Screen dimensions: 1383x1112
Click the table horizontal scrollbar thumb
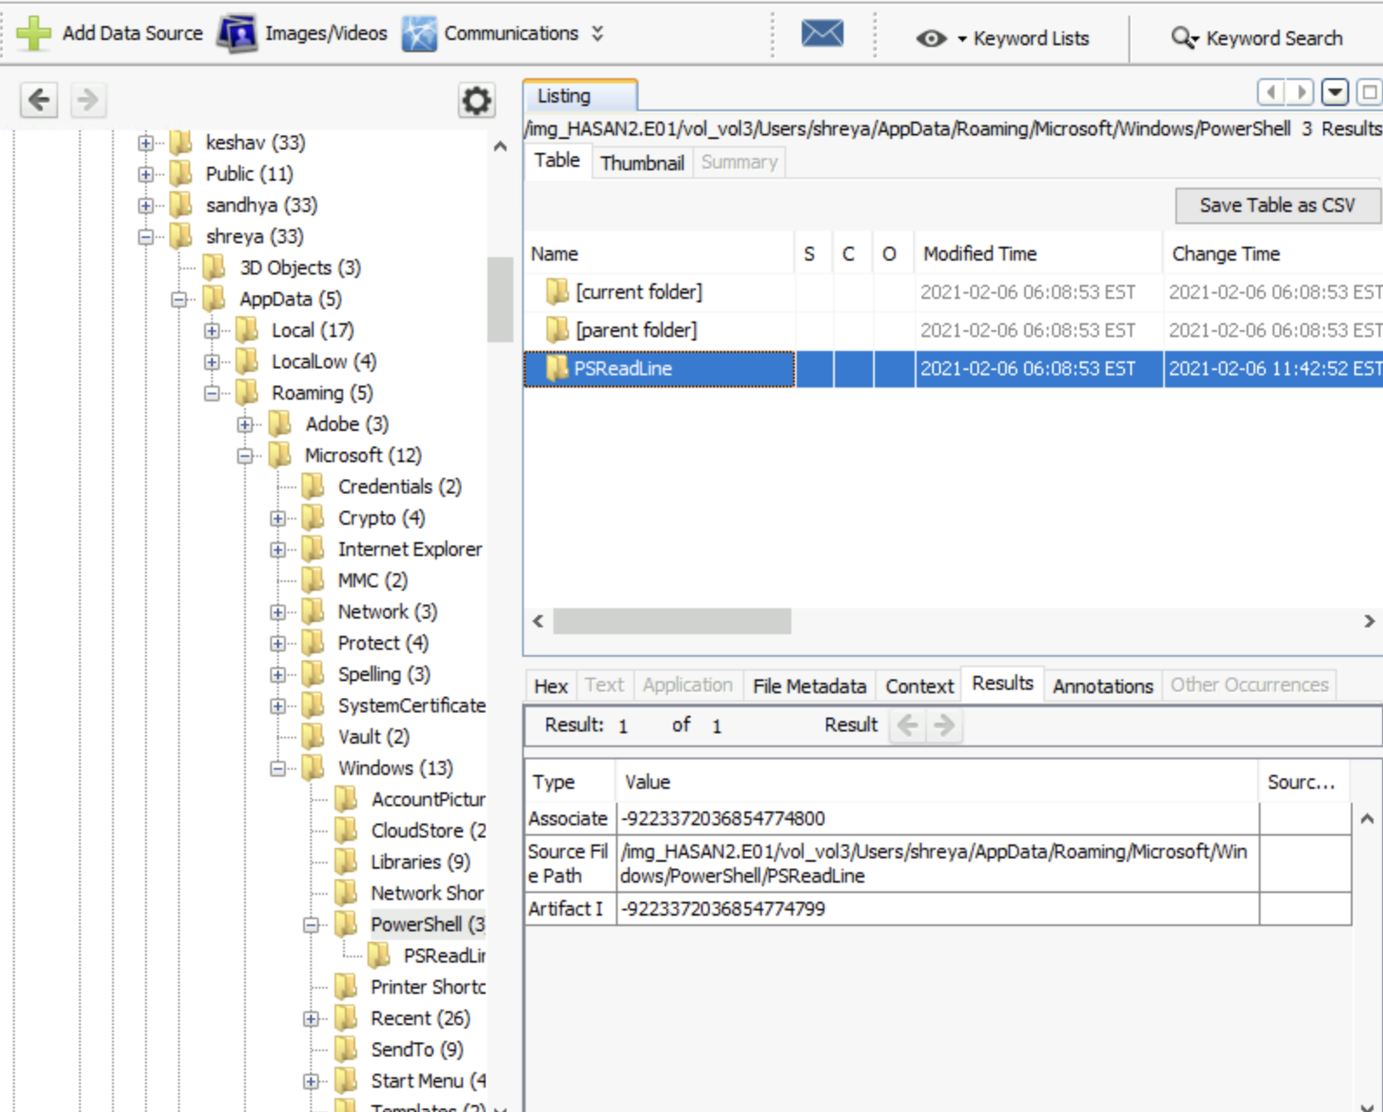(x=672, y=621)
